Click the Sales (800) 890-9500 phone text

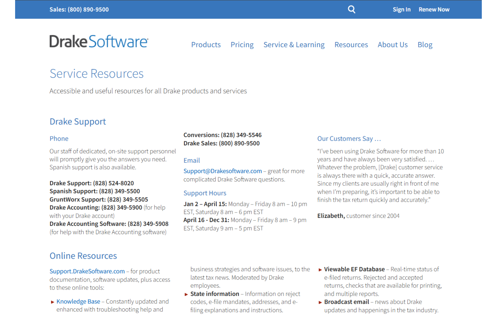pos(79,9)
